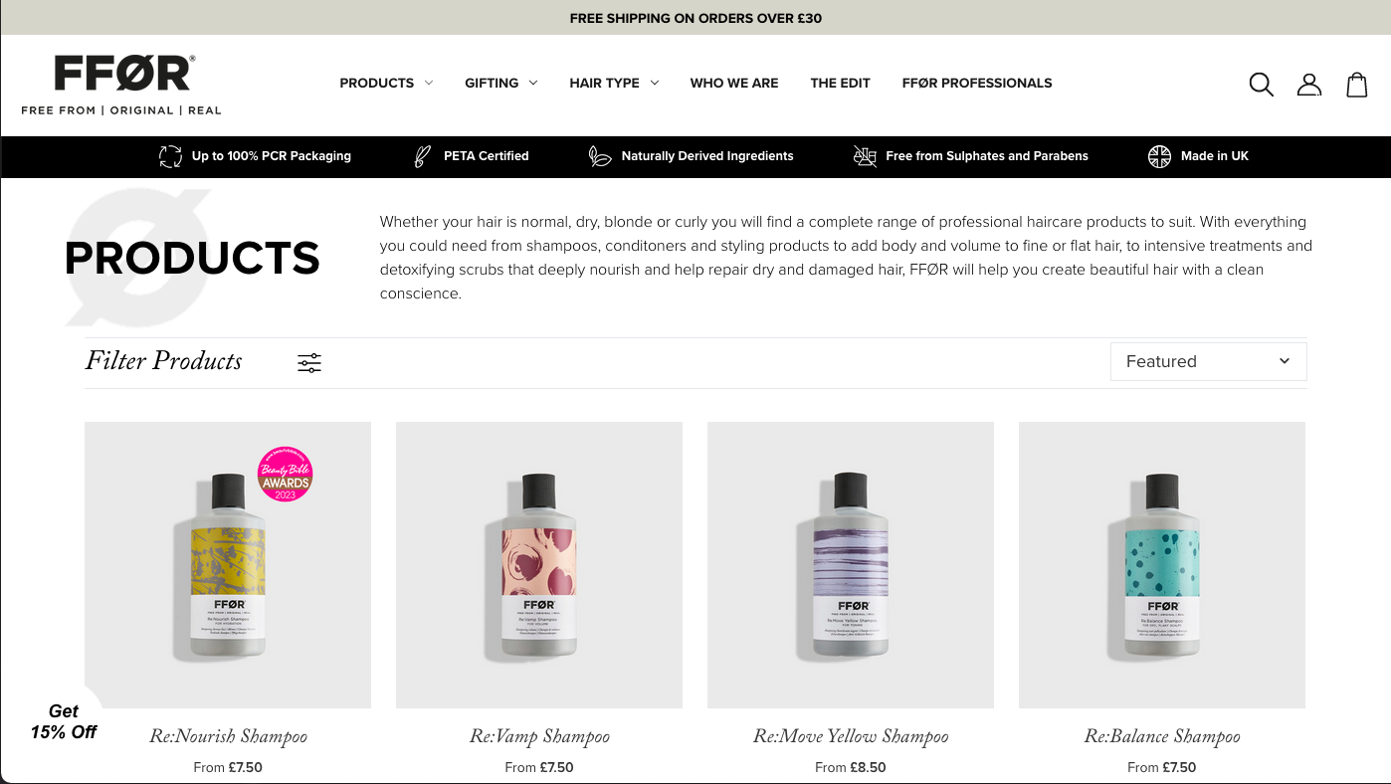The width and height of the screenshot is (1391, 784).
Task: Click the Made in UK flag icon
Action: click(x=1159, y=156)
